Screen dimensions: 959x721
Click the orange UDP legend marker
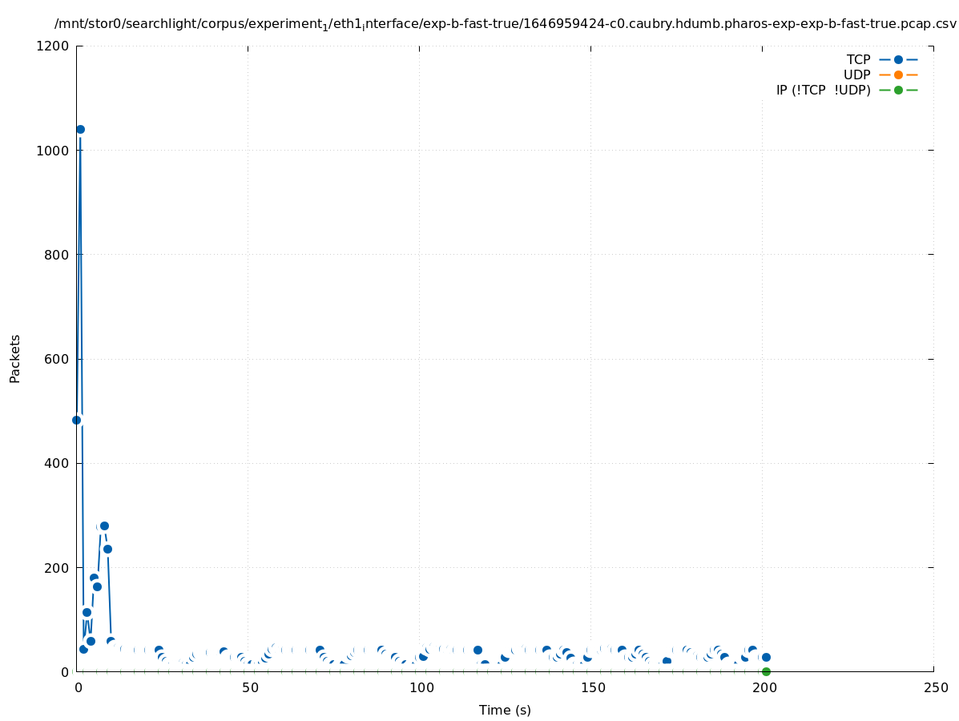tap(898, 75)
